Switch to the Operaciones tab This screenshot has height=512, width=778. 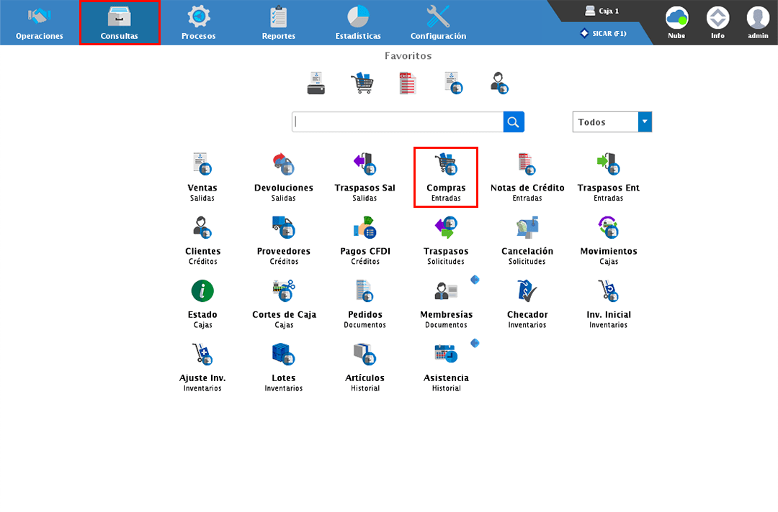pos(40,23)
